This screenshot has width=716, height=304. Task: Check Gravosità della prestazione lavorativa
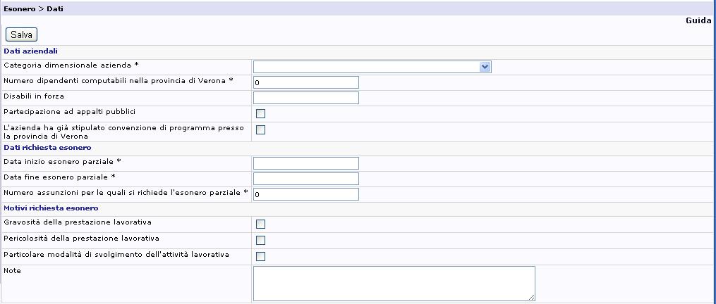pos(260,224)
